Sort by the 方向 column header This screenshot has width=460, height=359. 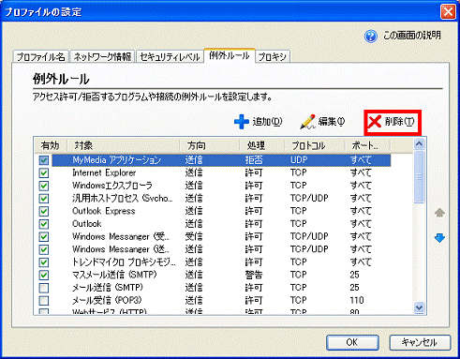coord(210,145)
